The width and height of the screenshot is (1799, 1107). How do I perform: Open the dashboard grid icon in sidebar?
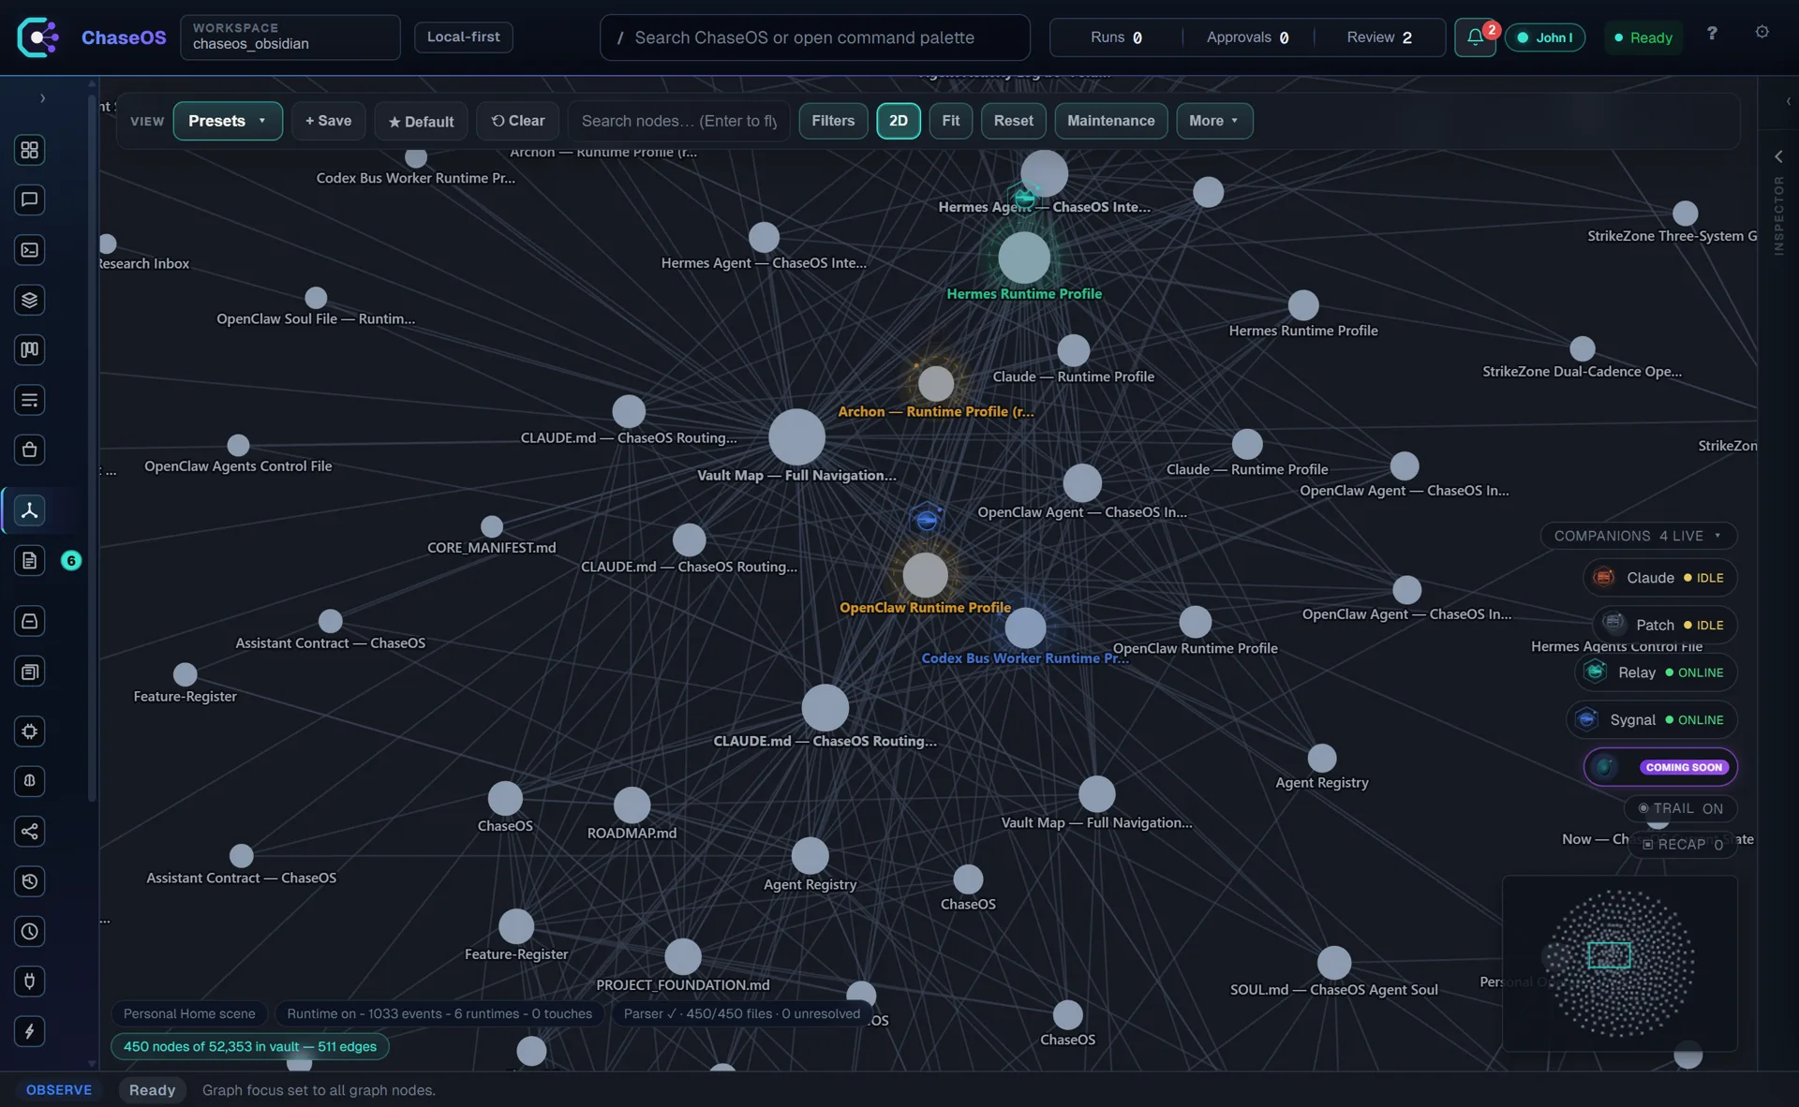coord(29,150)
